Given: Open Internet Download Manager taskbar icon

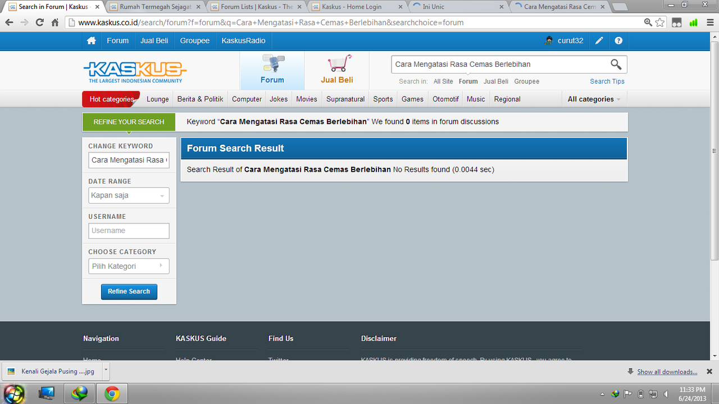Looking at the screenshot, I should click(x=79, y=394).
